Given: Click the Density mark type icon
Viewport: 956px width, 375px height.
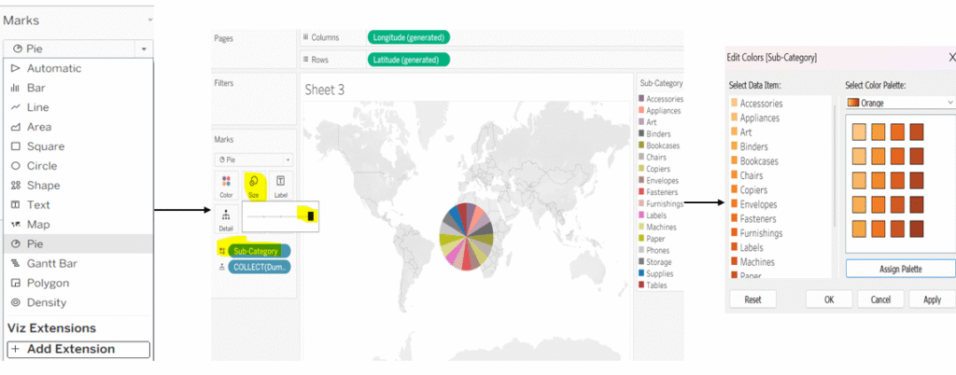Looking at the screenshot, I should click(x=15, y=302).
